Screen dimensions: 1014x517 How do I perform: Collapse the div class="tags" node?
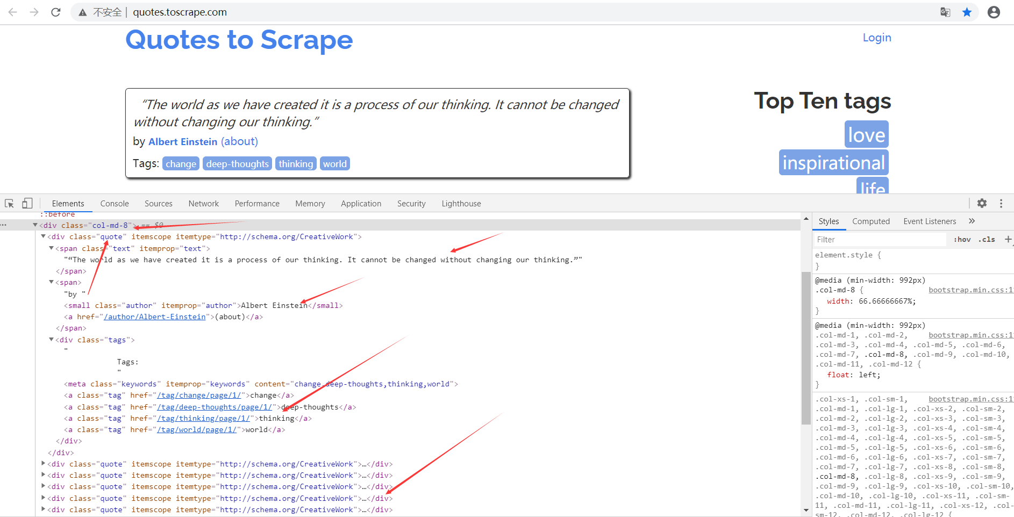[x=52, y=340]
